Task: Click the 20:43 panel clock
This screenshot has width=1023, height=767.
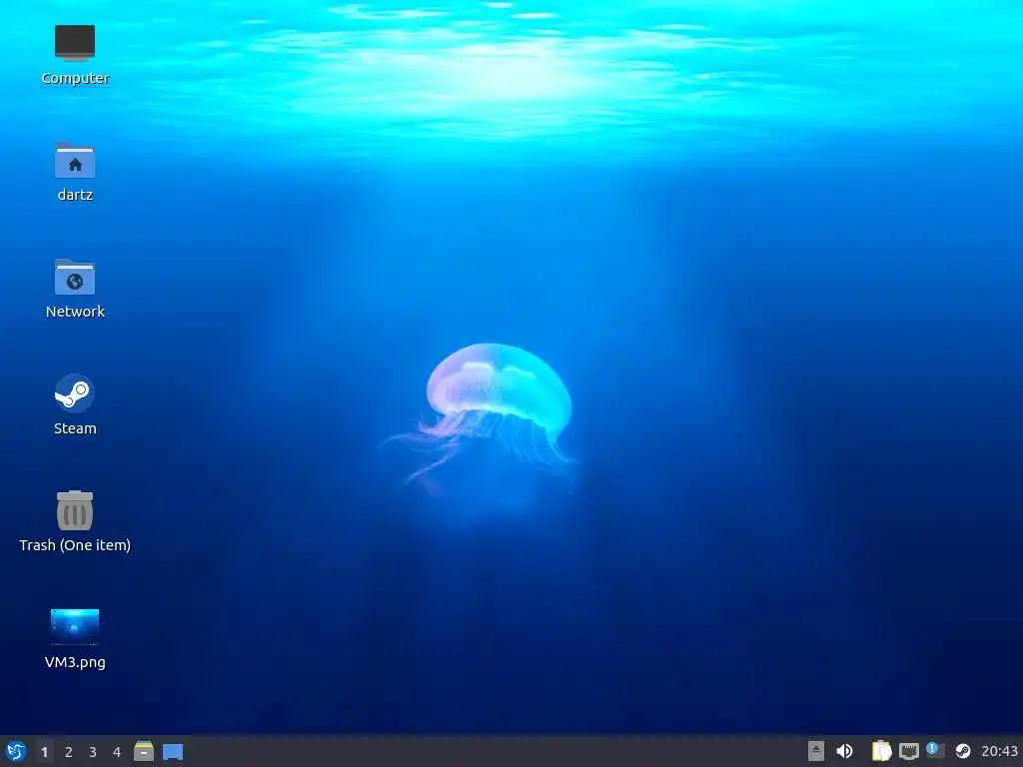Action: point(999,751)
